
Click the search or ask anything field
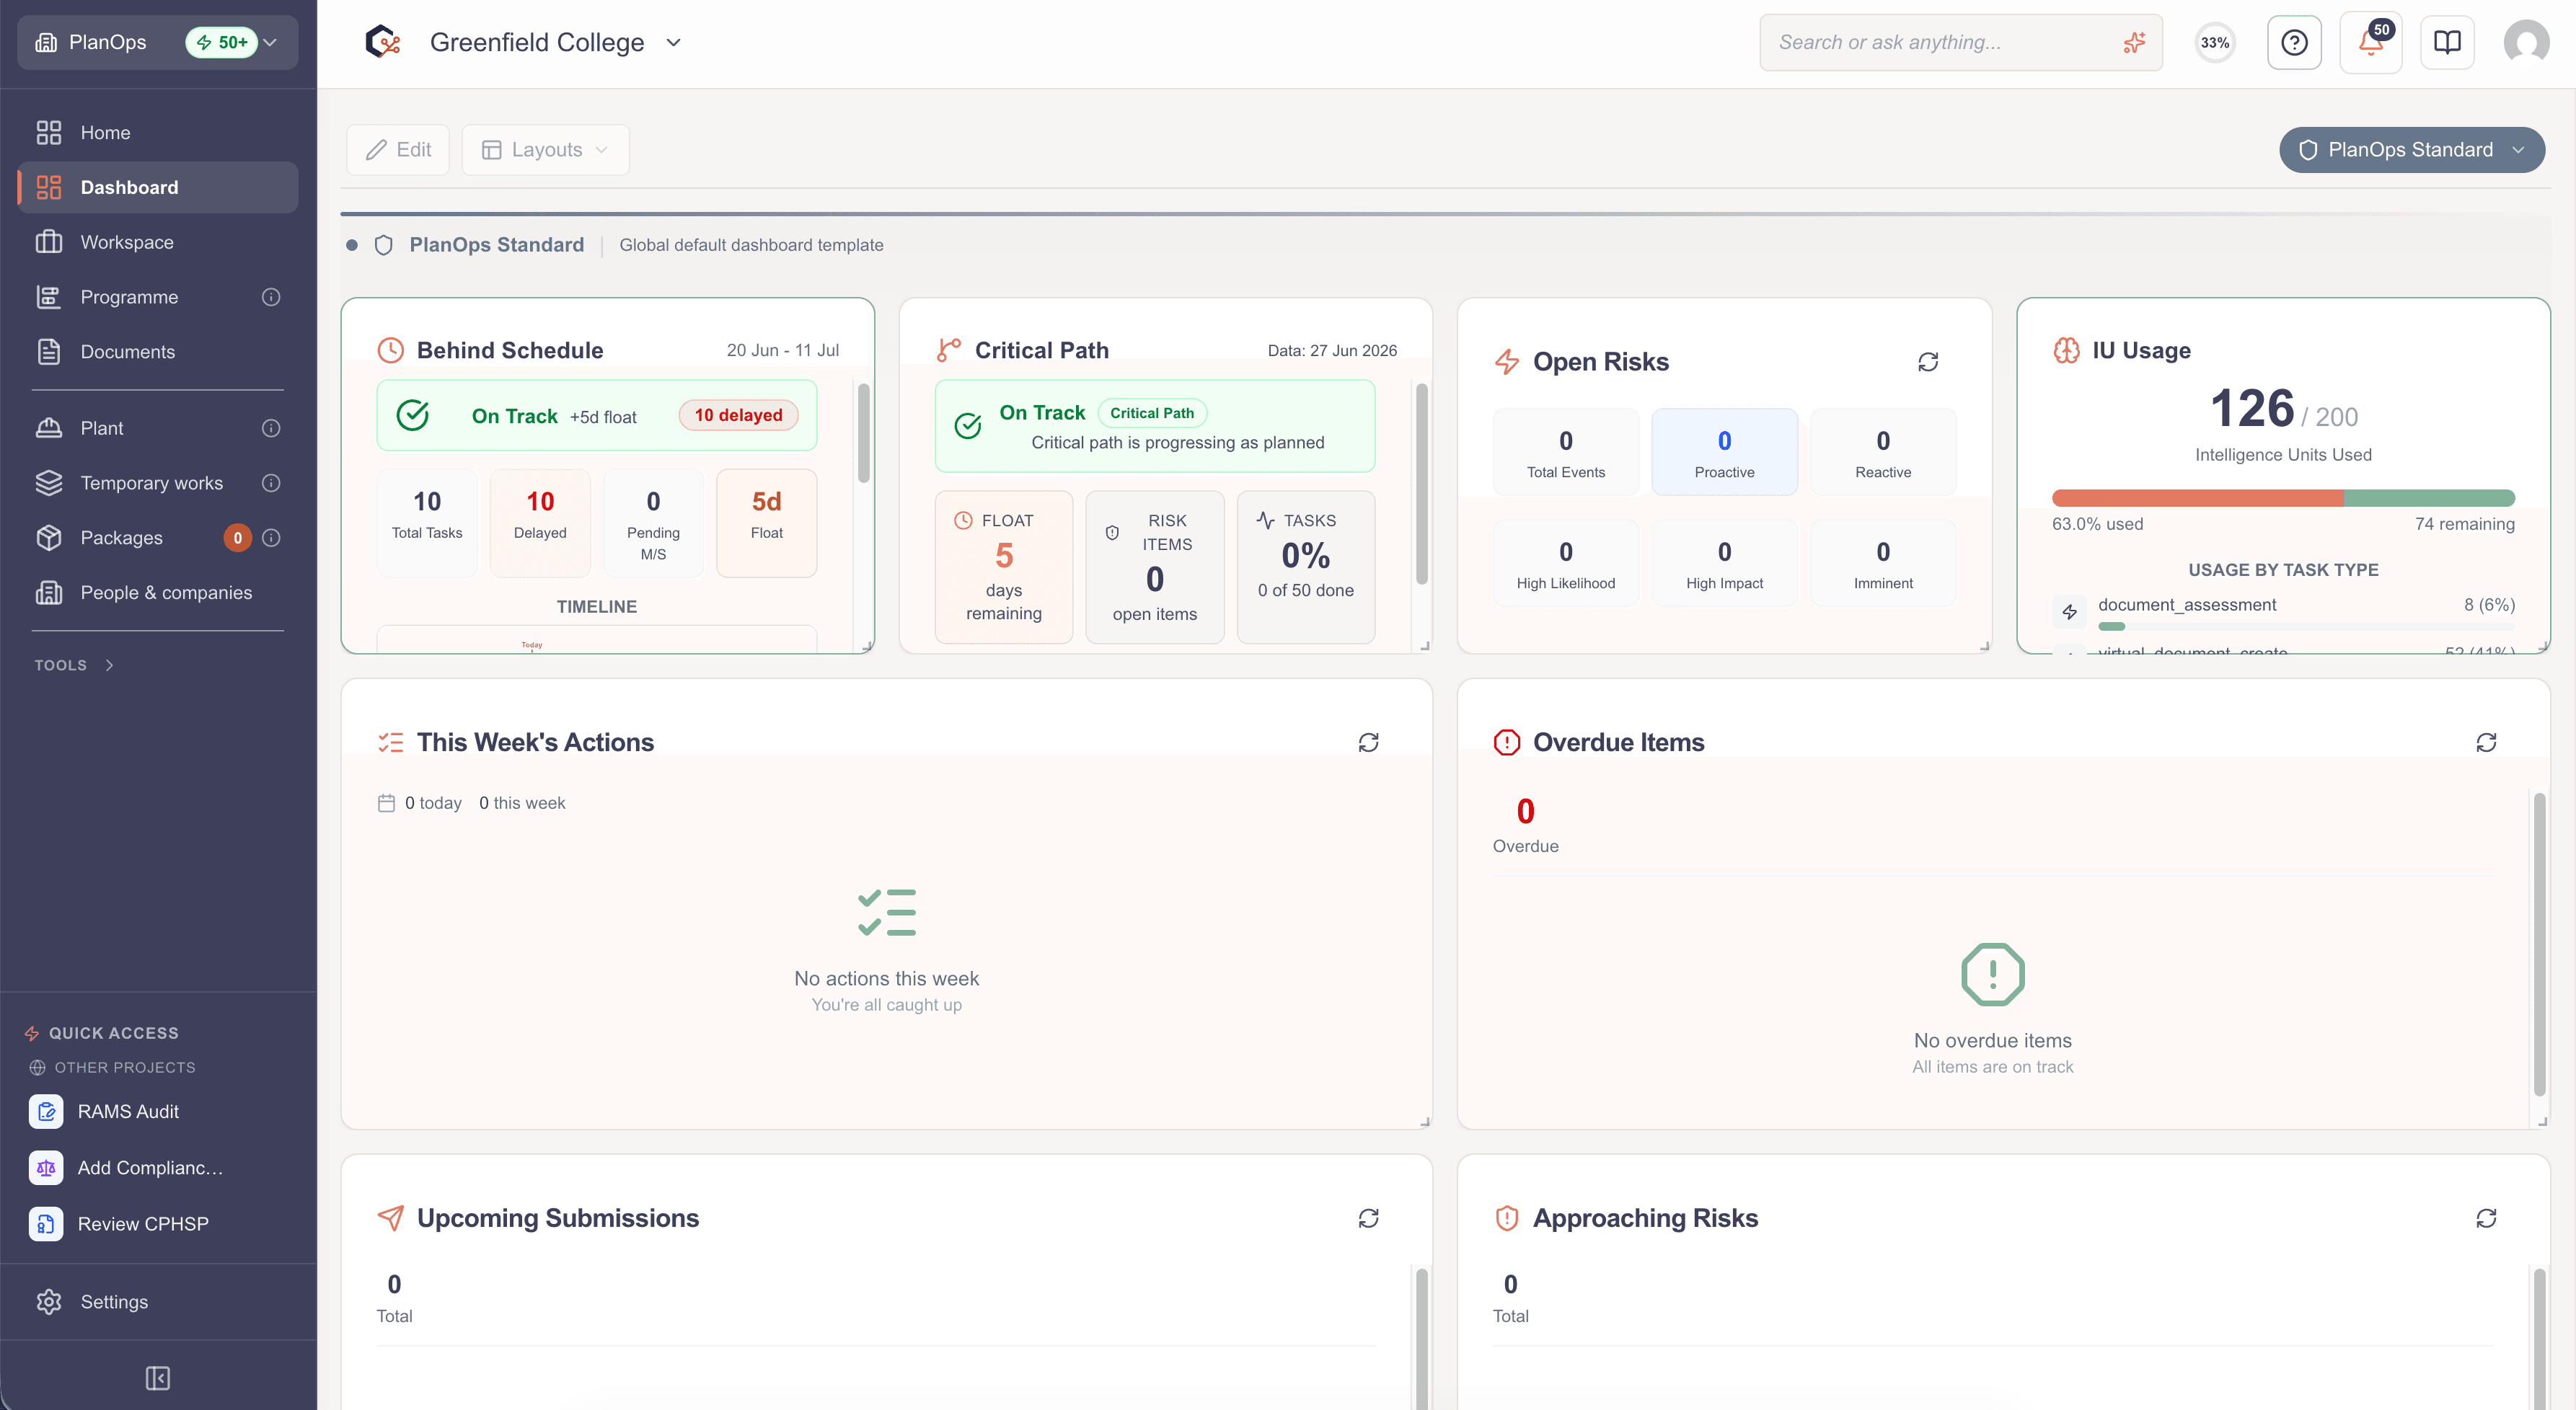coord(1960,42)
